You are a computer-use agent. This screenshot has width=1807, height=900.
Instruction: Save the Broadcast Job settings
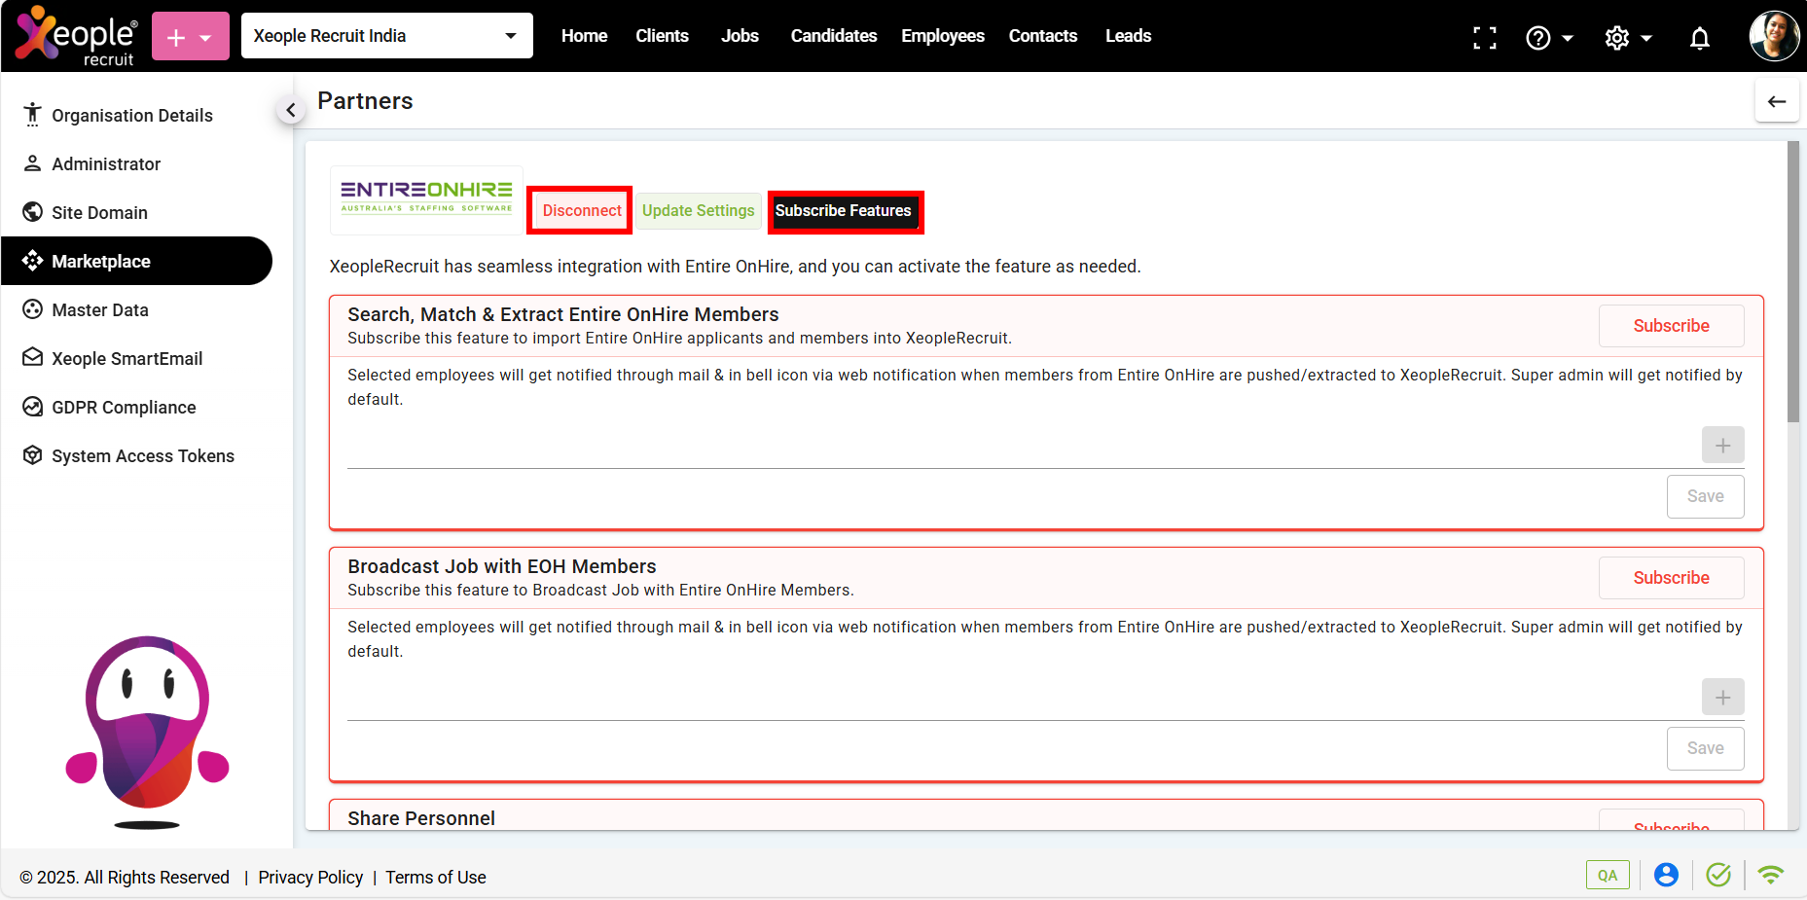click(x=1705, y=748)
